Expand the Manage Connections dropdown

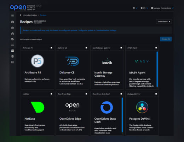coord(162,8)
